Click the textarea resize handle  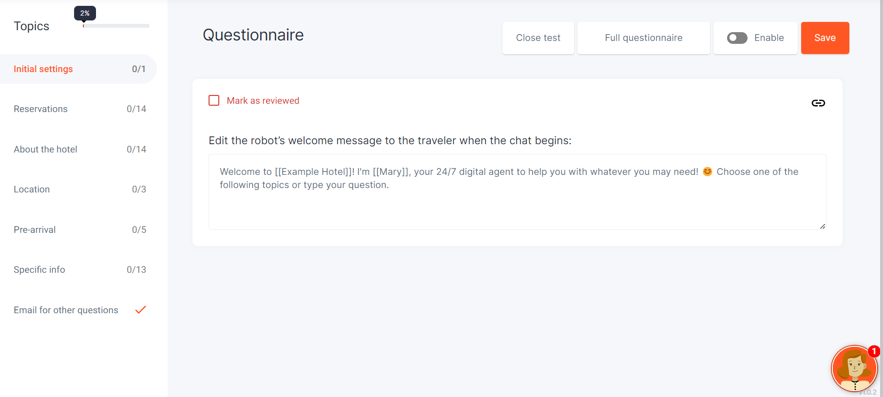pos(823,226)
